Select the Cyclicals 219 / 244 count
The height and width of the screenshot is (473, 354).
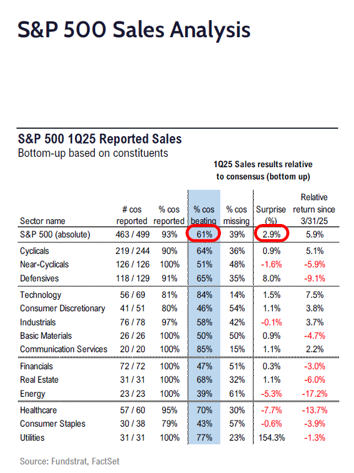coord(132,251)
